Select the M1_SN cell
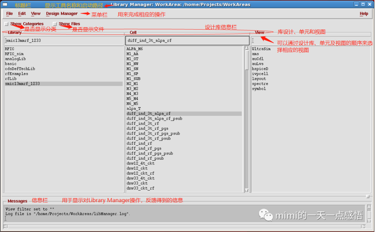Viewport: 375px width, 232px height. coord(133,69)
